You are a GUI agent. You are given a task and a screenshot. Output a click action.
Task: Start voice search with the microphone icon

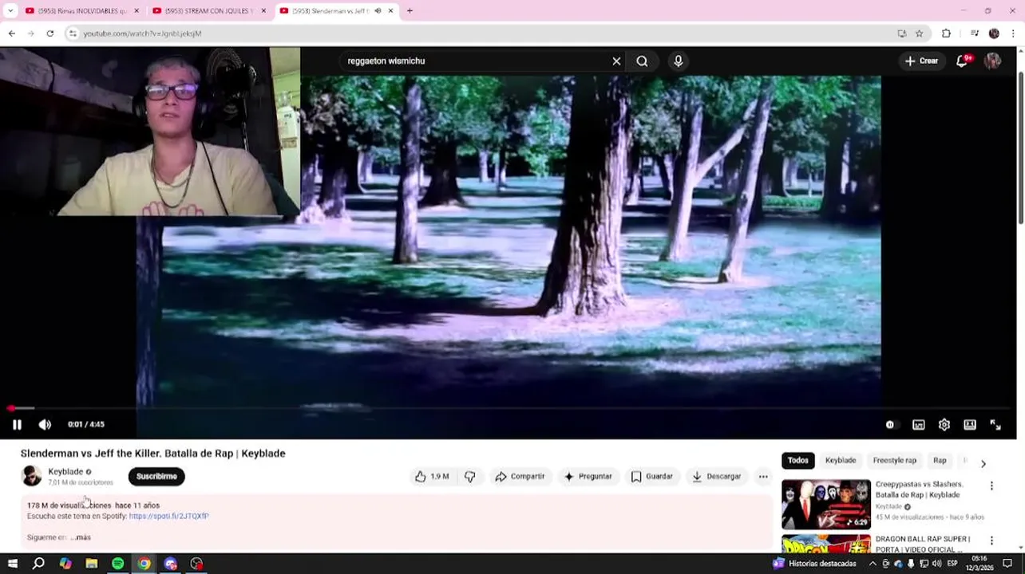[679, 61]
